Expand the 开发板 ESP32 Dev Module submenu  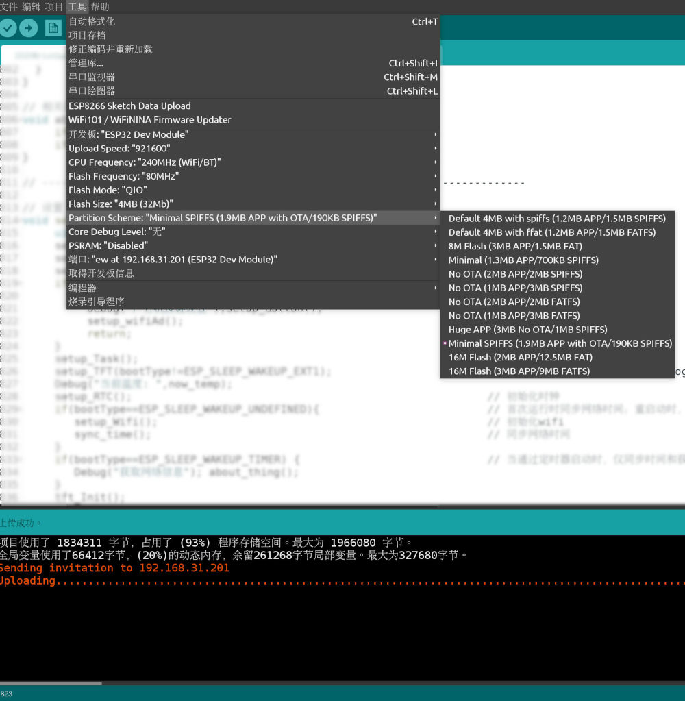coord(253,134)
